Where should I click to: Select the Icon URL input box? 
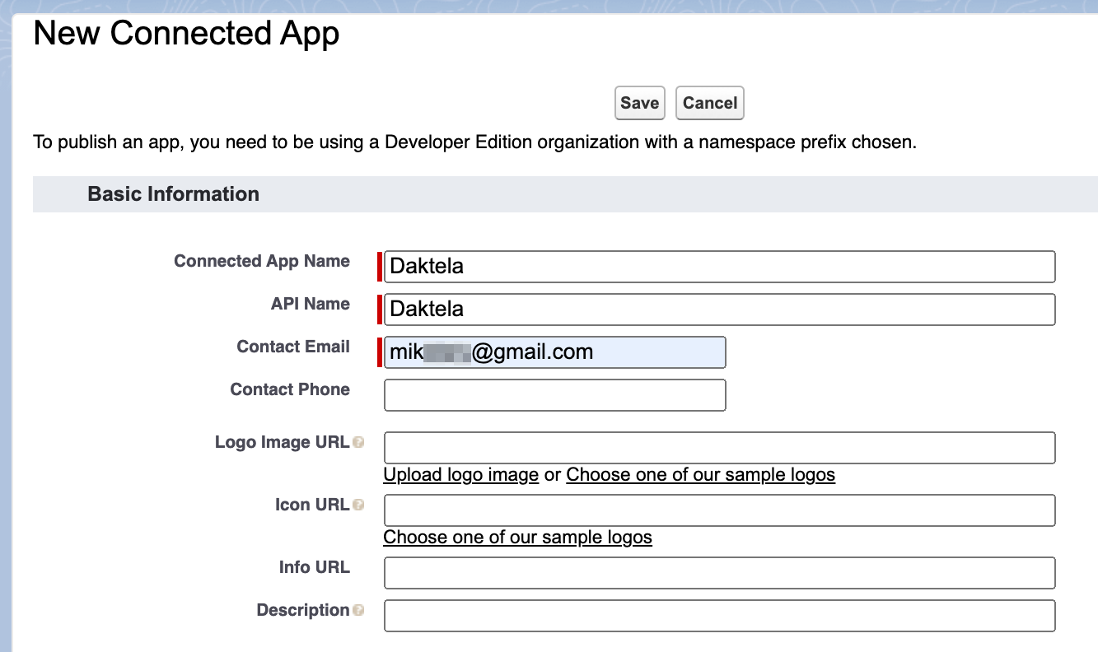[x=717, y=510]
